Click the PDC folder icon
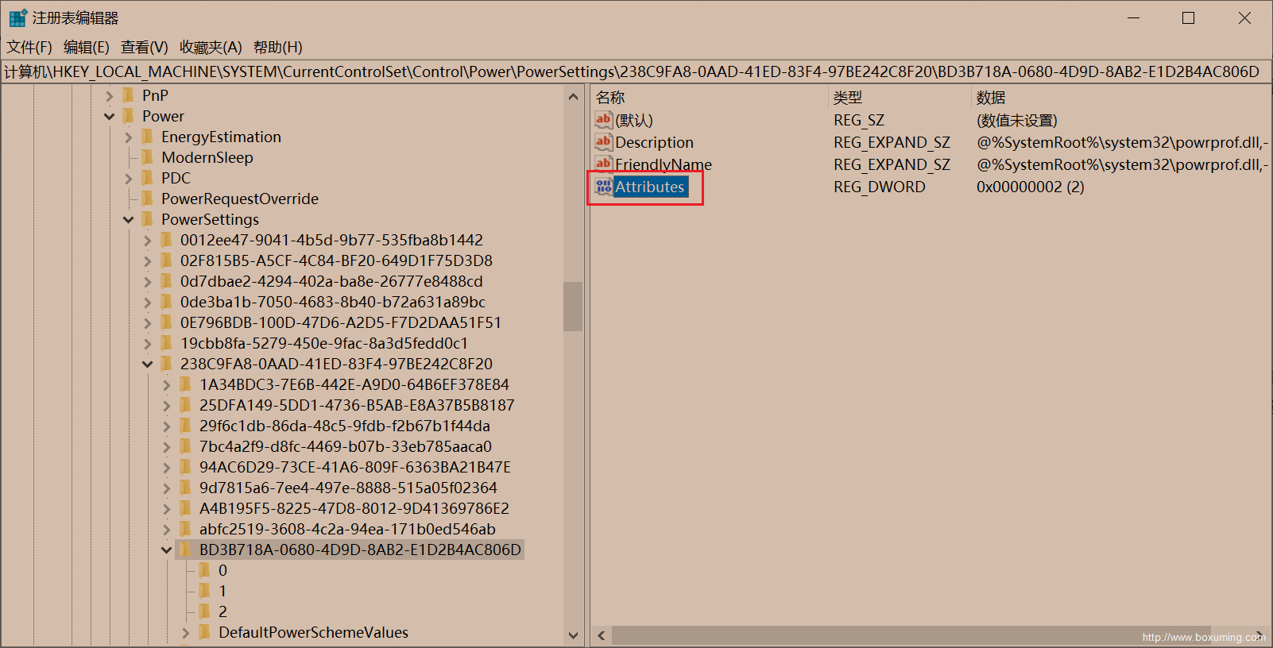Image resolution: width=1273 pixels, height=648 pixels. (x=148, y=178)
